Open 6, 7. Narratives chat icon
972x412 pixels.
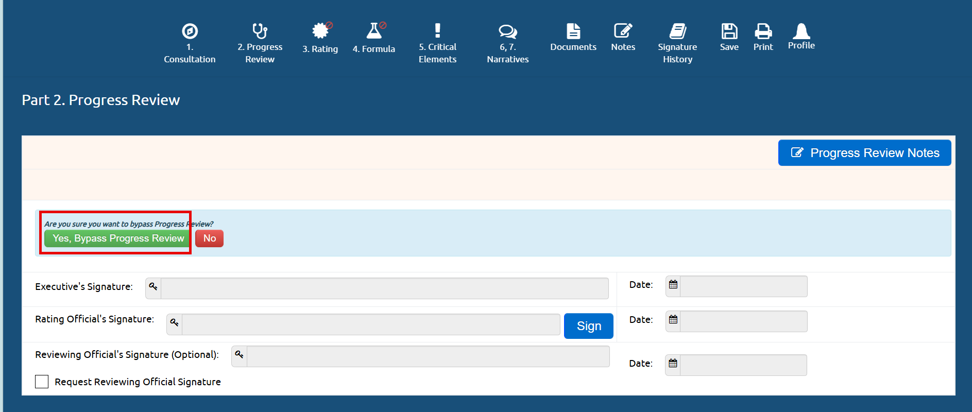508,31
